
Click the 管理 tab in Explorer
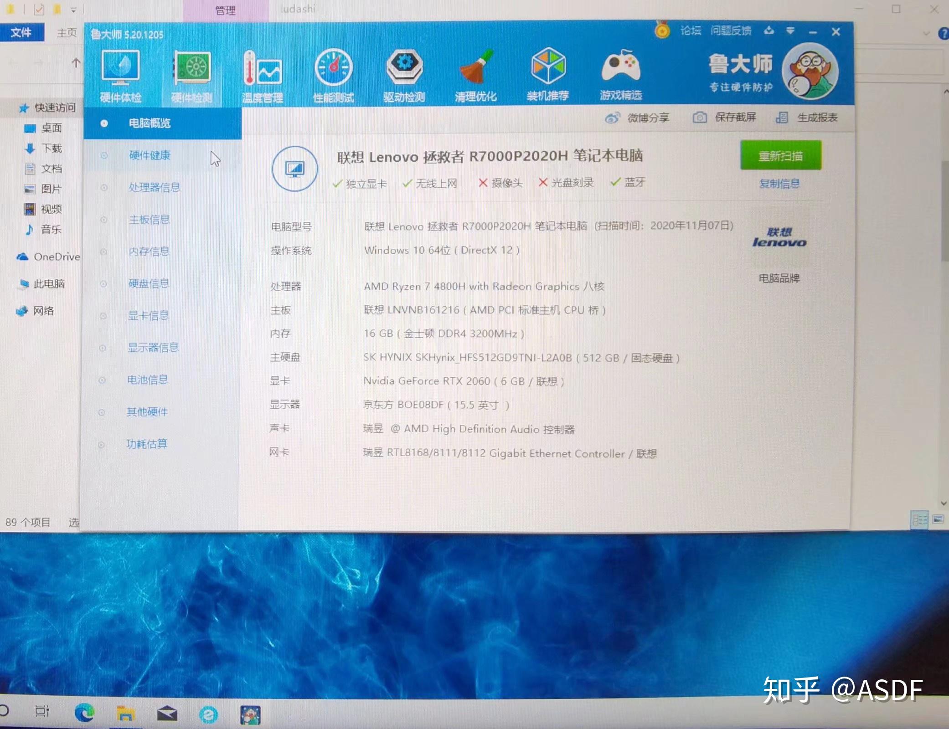click(226, 10)
